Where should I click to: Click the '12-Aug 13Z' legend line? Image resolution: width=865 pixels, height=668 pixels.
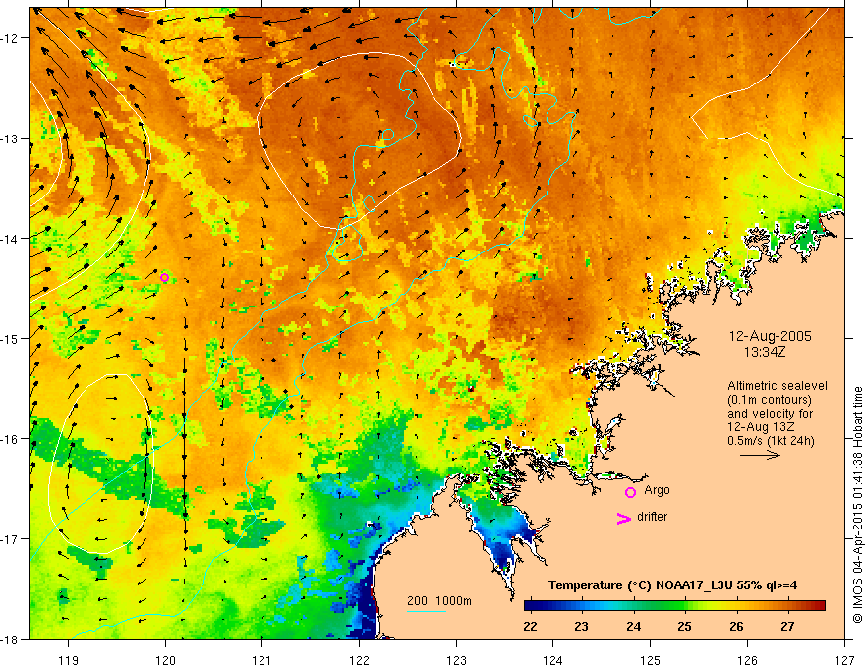point(759,427)
